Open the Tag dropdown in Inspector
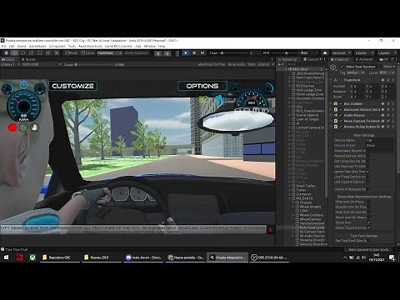Image resolution: width=400 pixels, height=300 pixels. click(x=355, y=72)
